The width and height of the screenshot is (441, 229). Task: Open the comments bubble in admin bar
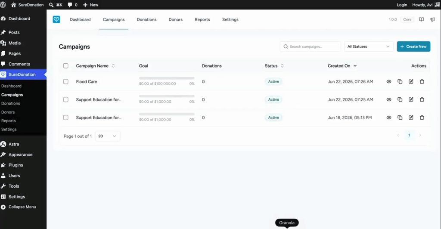70,5
